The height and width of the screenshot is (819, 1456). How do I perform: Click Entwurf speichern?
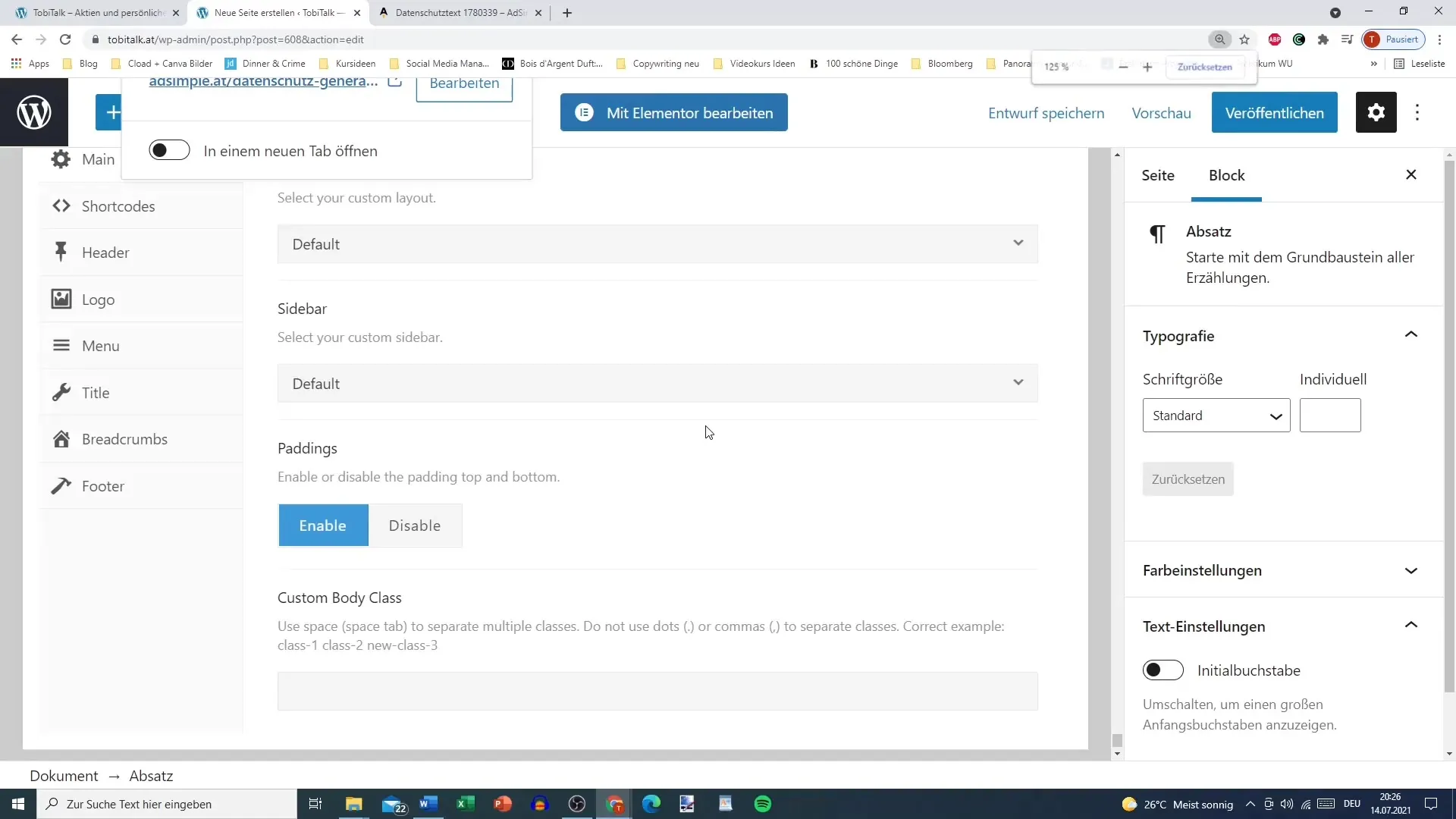click(x=1046, y=113)
